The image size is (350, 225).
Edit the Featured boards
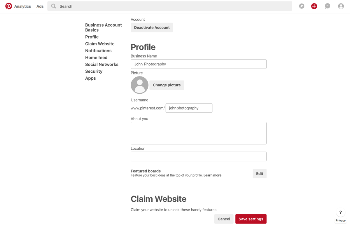click(259, 173)
